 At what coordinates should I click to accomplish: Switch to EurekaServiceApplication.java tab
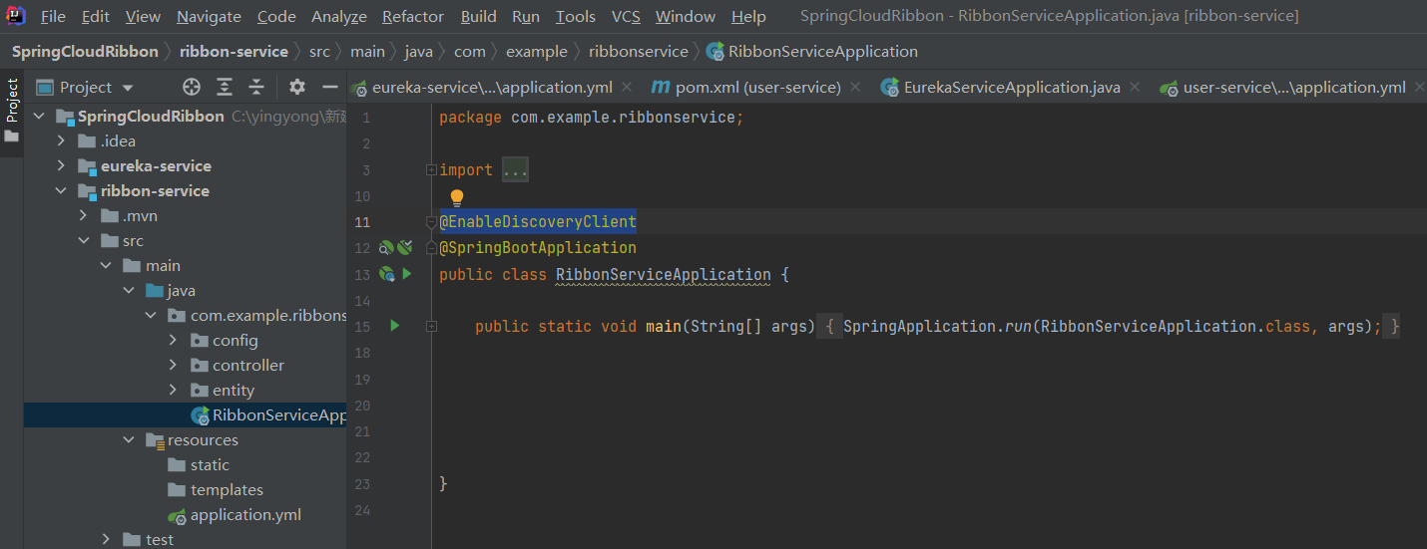(1011, 88)
